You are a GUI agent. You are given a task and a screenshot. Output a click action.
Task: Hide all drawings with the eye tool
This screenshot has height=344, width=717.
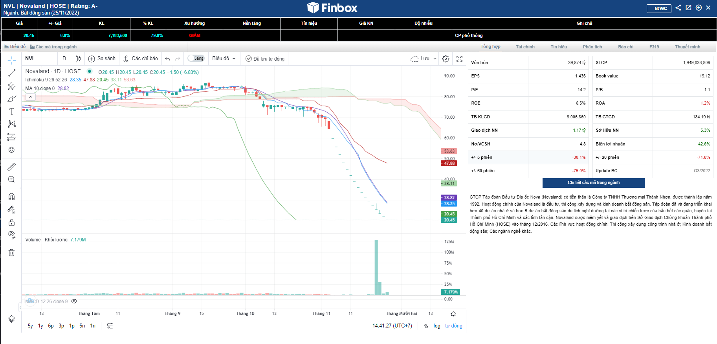[x=12, y=235]
